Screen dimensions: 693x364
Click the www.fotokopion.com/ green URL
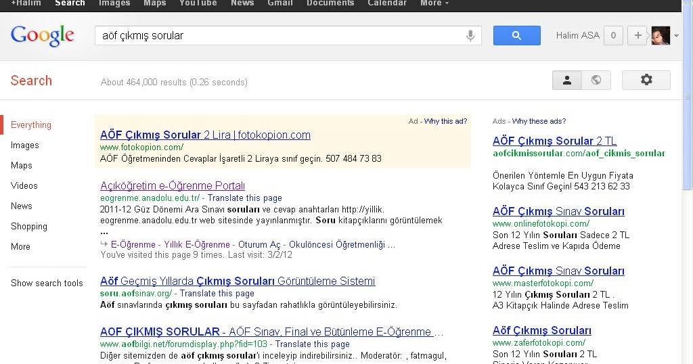(x=141, y=147)
